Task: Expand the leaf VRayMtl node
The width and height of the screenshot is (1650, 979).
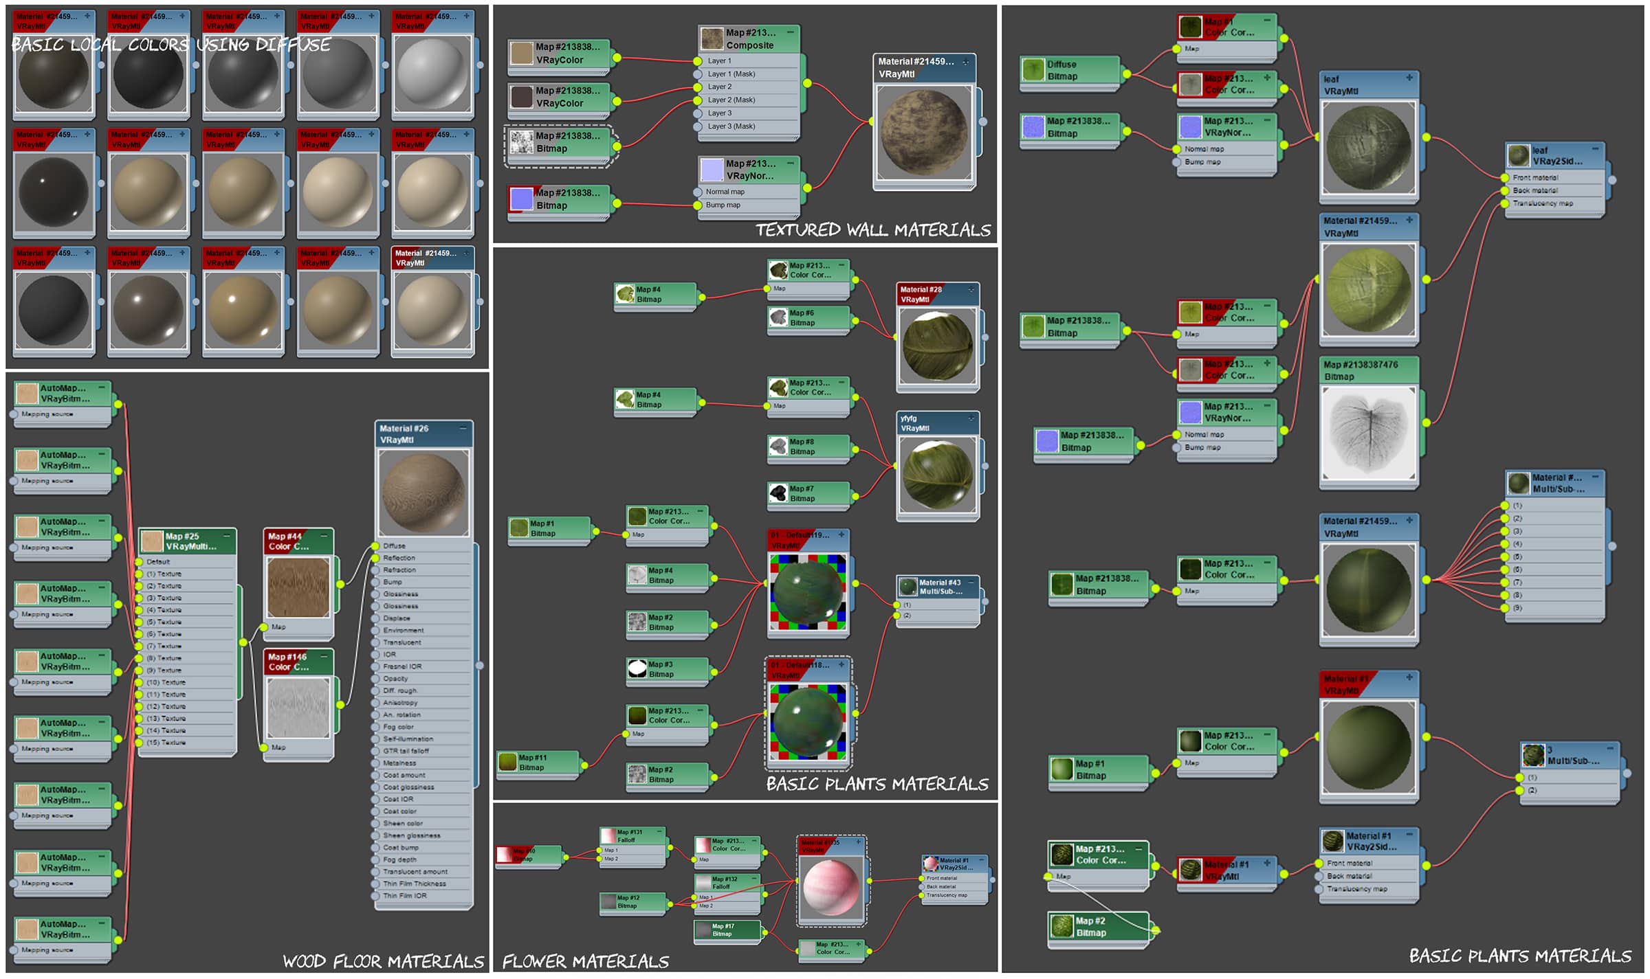Action: pyautogui.click(x=1409, y=78)
